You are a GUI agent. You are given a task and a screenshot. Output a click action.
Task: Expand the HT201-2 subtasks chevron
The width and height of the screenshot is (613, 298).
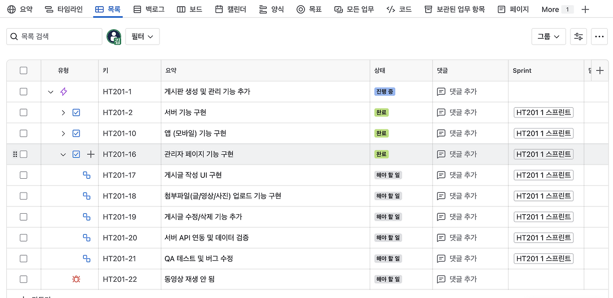tap(63, 112)
